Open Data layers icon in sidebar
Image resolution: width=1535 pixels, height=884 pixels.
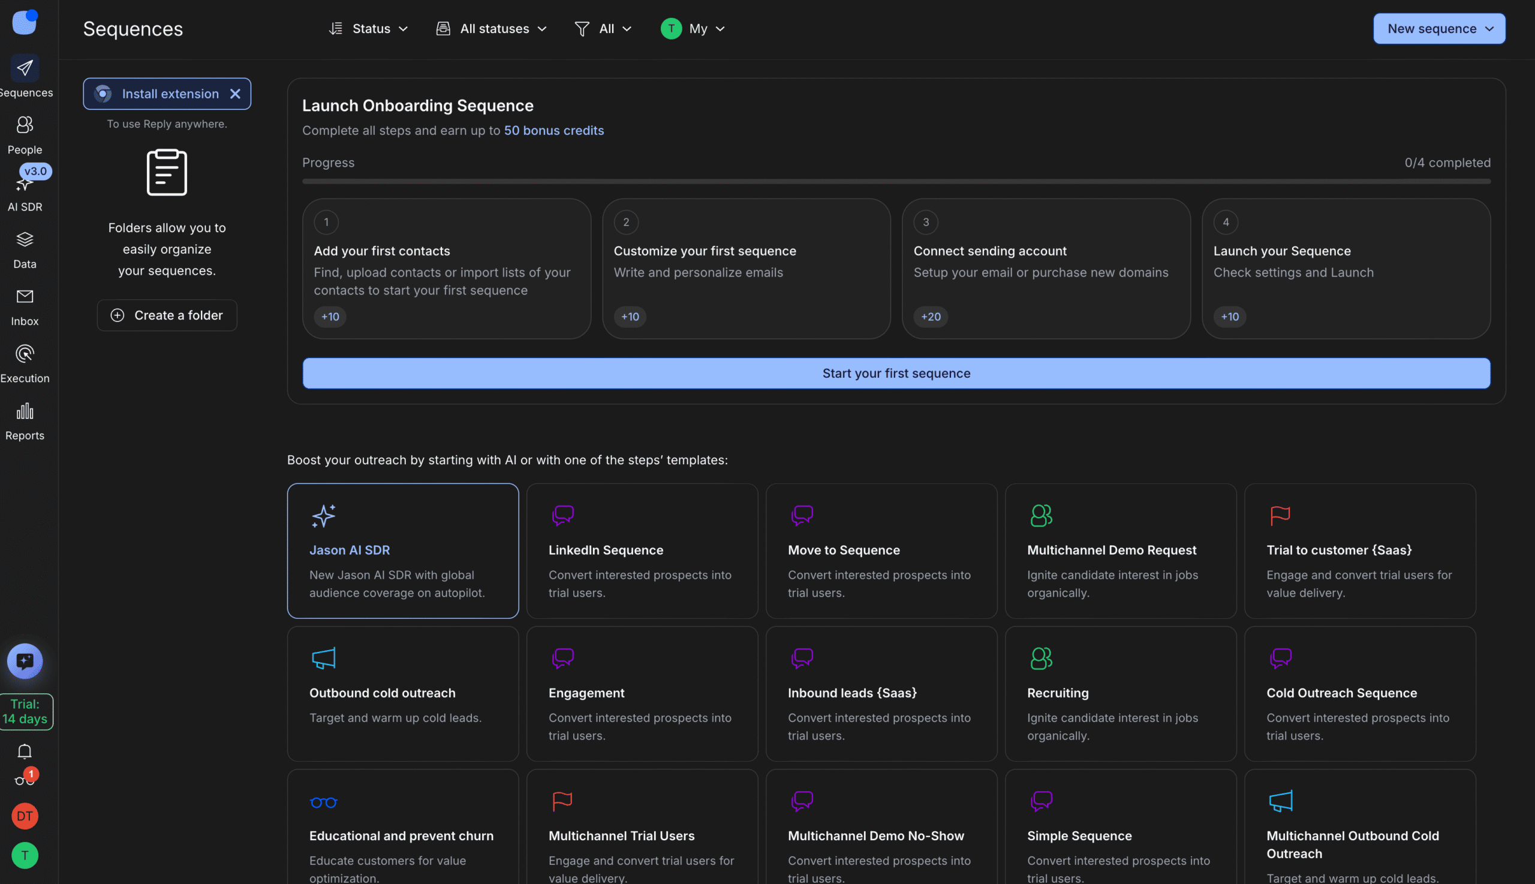click(25, 240)
